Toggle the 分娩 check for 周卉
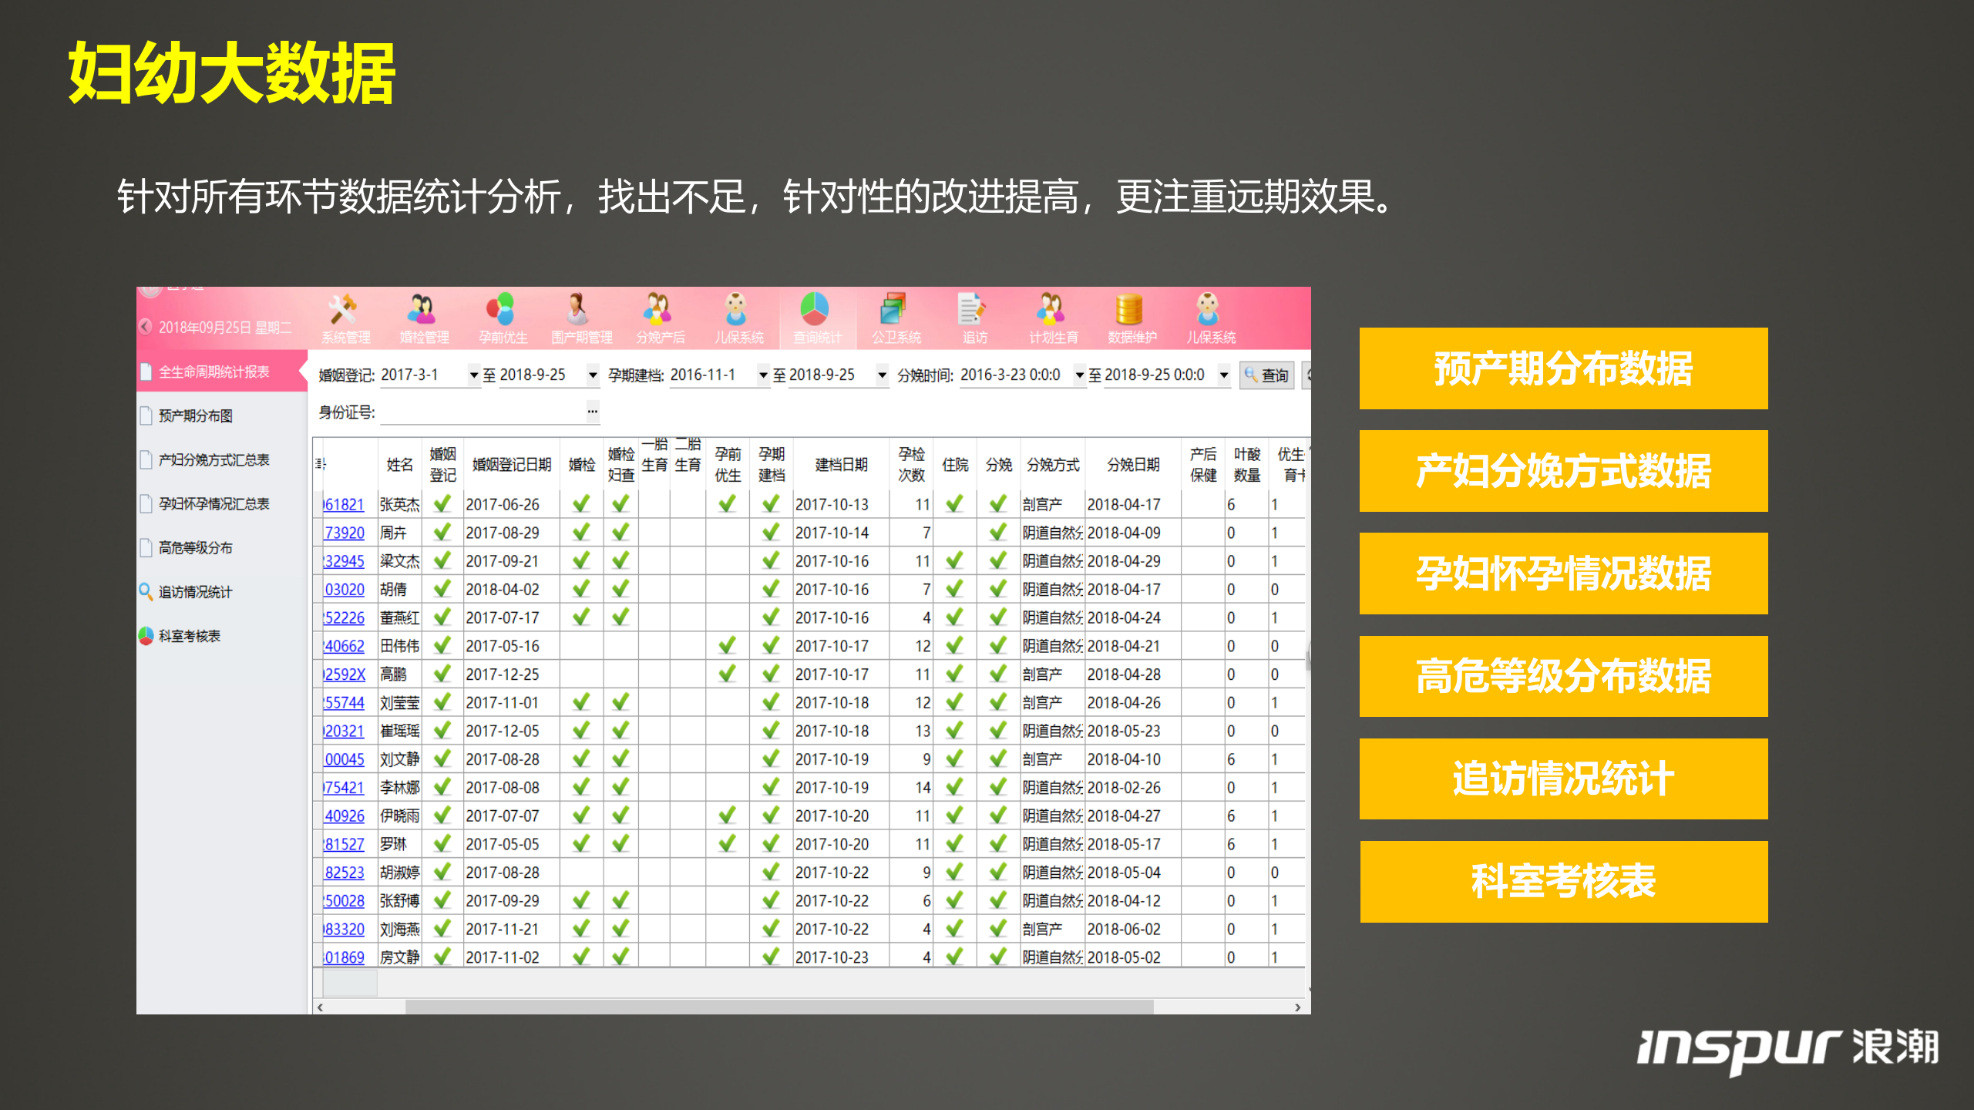 [998, 532]
